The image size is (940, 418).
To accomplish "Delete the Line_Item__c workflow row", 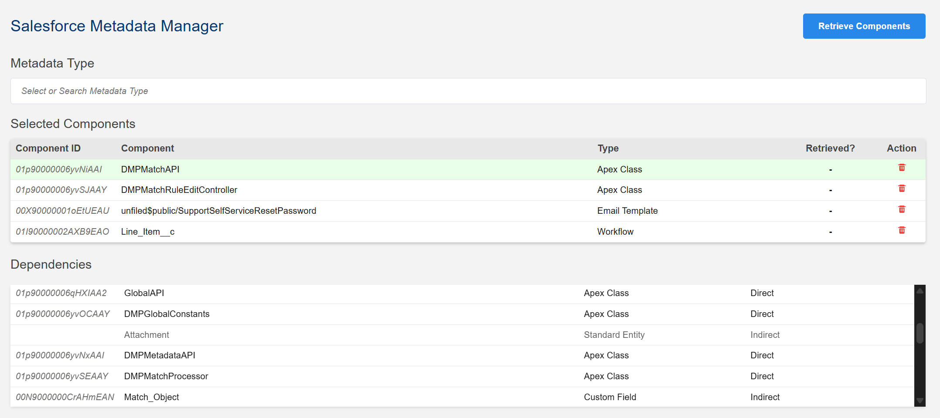I will (902, 230).
